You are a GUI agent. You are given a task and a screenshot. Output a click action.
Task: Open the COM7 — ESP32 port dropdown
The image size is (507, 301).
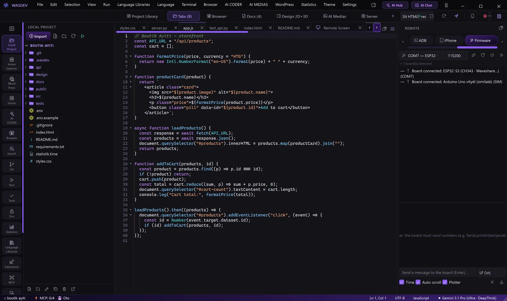pos(422,55)
